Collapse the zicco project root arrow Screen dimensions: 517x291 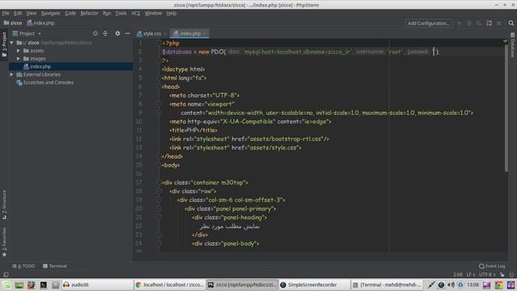click(x=12, y=43)
